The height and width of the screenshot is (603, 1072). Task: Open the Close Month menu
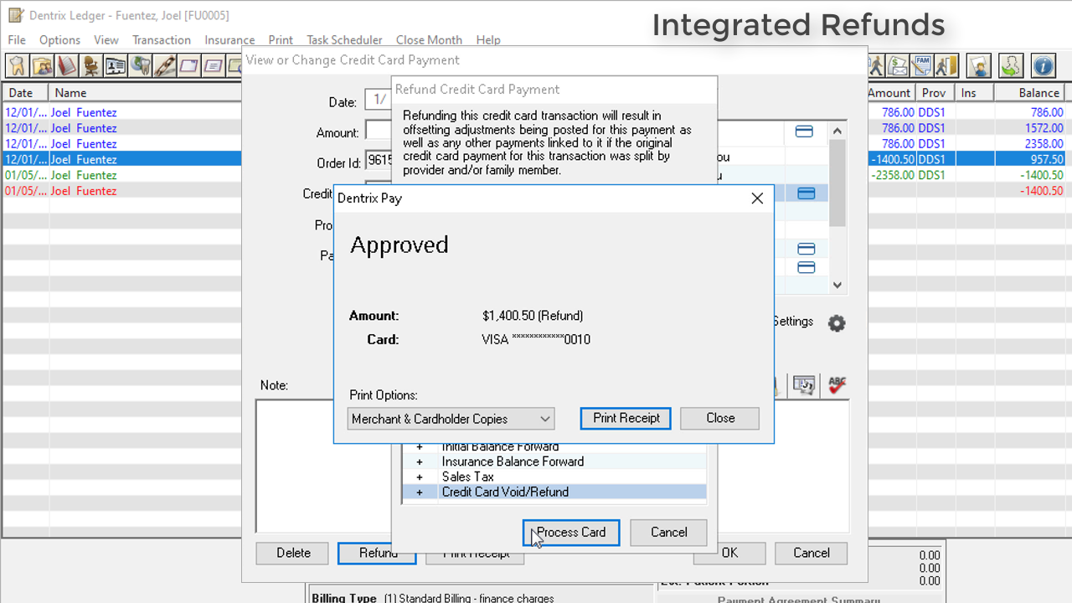[x=429, y=40]
